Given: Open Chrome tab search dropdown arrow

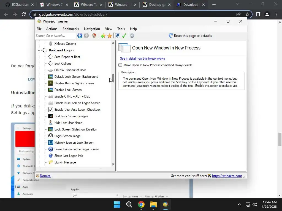Looking at the screenshot, I should point(238,4).
